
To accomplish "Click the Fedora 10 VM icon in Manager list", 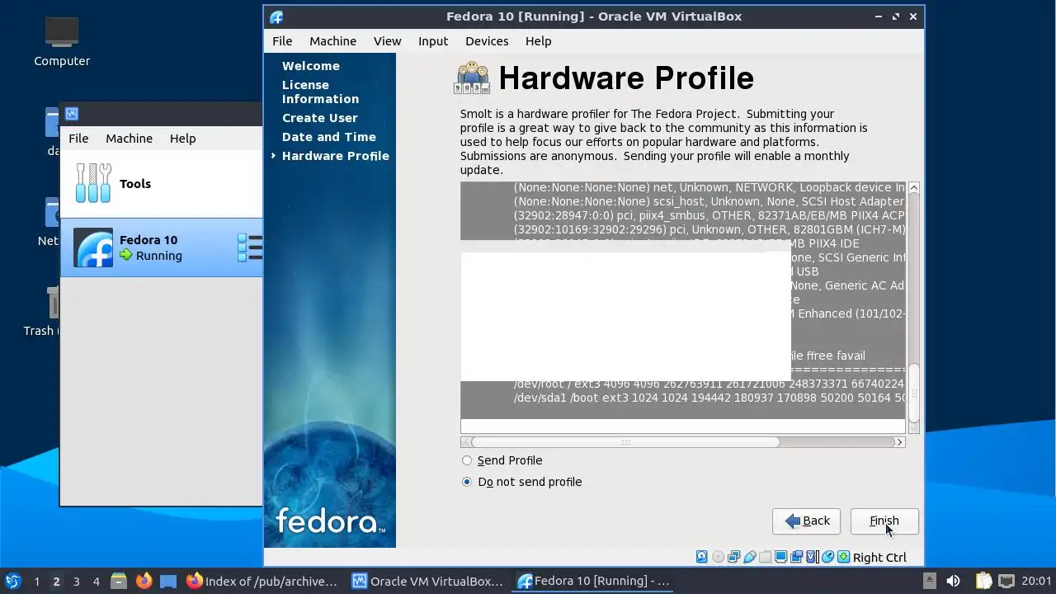I will (x=93, y=247).
